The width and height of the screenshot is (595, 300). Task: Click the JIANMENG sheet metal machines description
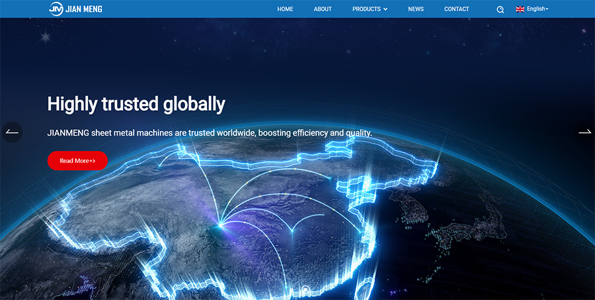[210, 133]
